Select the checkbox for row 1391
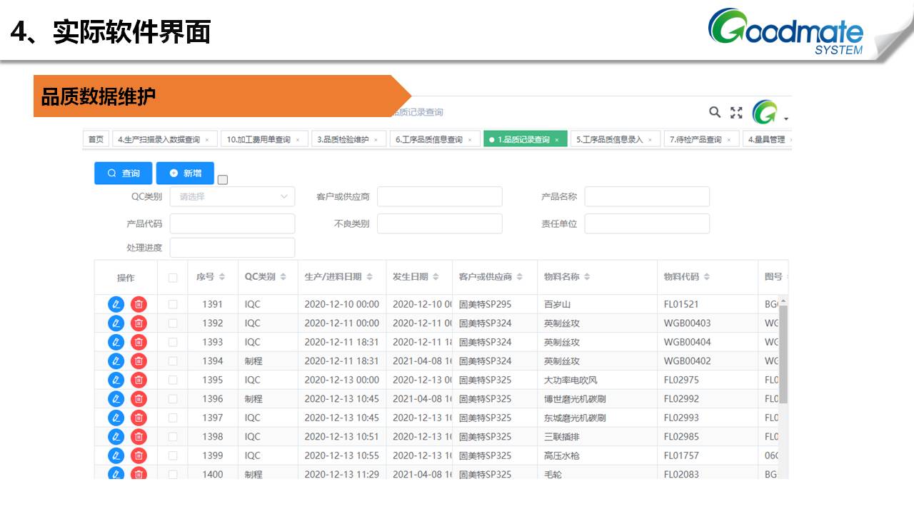 (x=173, y=304)
